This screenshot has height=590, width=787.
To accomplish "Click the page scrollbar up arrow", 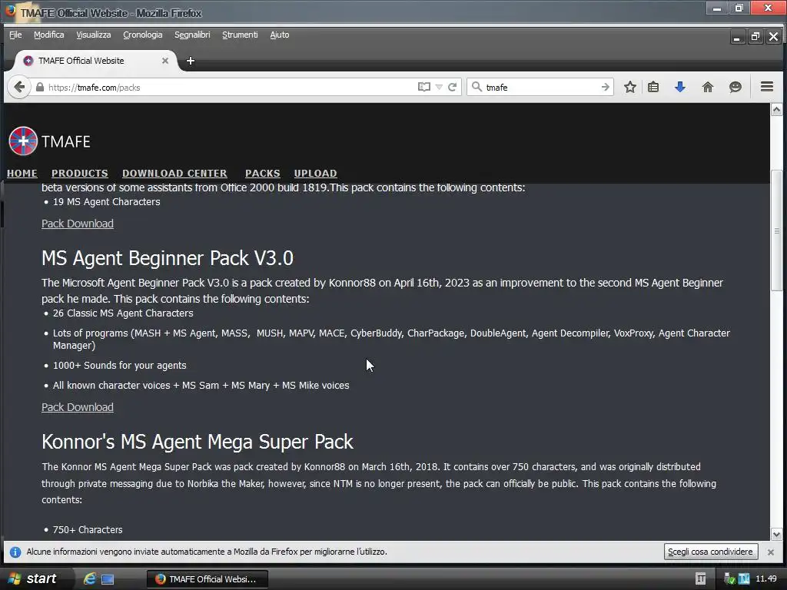I will click(776, 109).
